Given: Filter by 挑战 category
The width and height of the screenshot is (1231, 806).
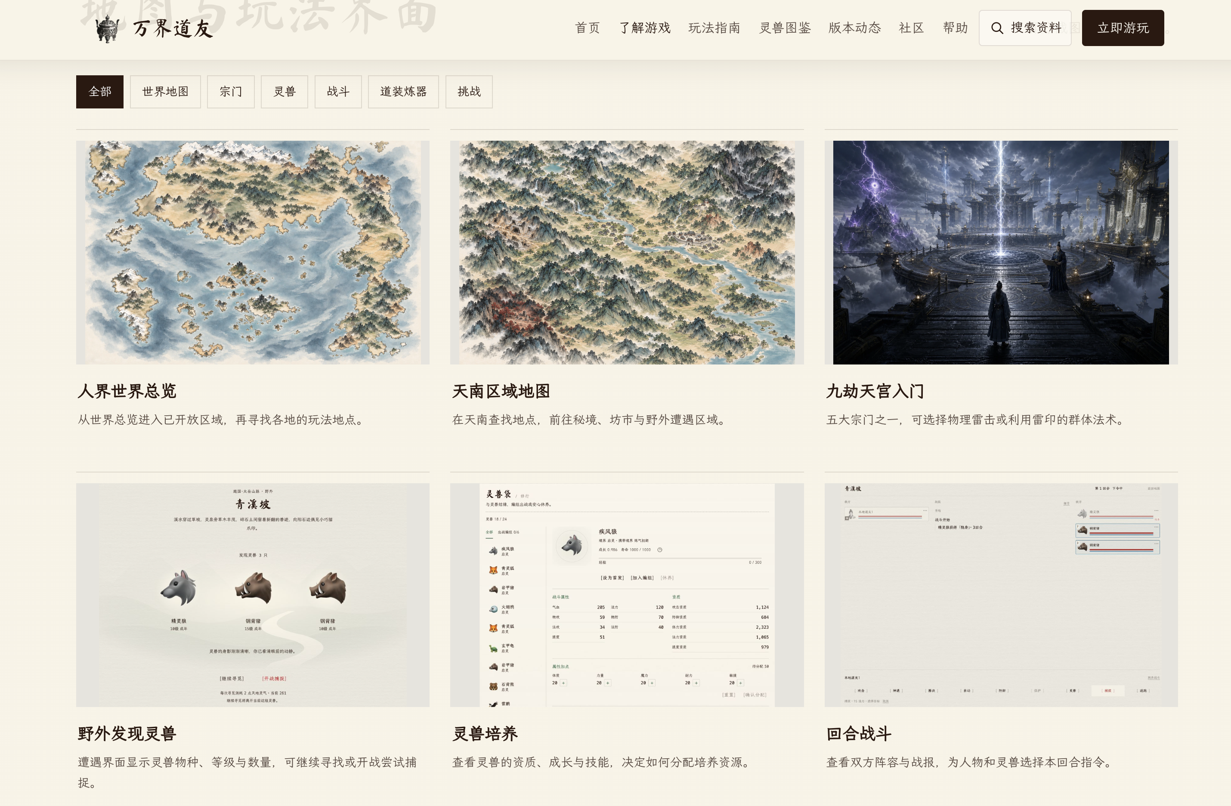Looking at the screenshot, I should coord(469,92).
